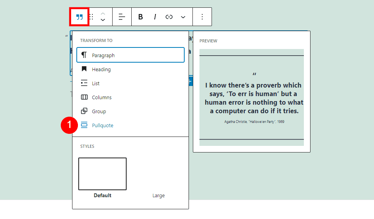This screenshot has width=374, height=219.
Task: Click the Quote block type icon
Action: (x=79, y=17)
